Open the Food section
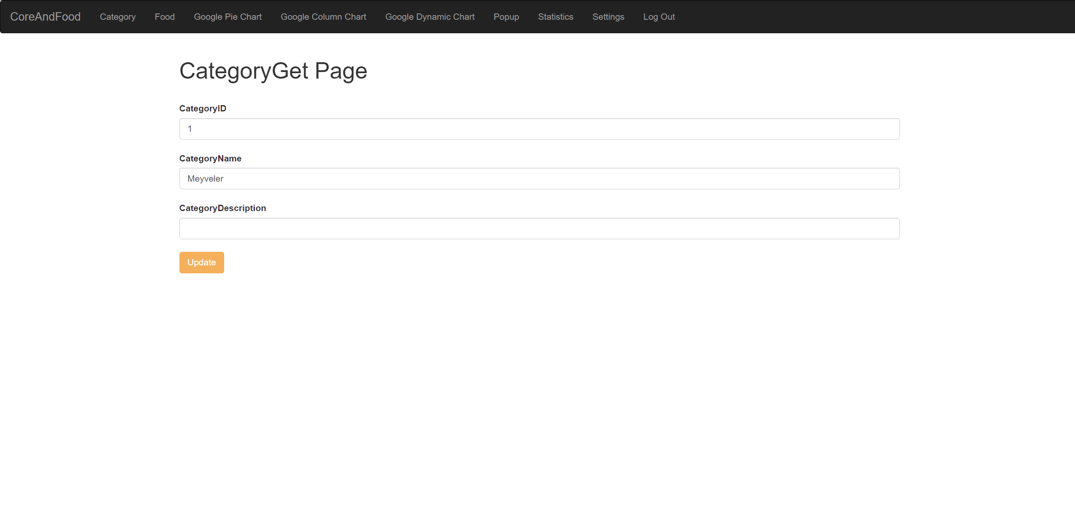Viewport: 1075px width, 510px height. coord(165,16)
